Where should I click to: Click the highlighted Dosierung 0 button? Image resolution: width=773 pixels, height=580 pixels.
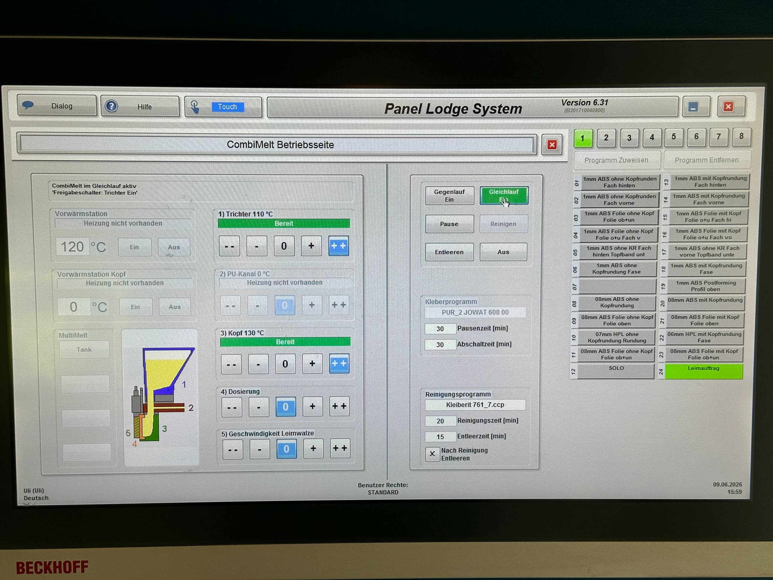pos(286,407)
